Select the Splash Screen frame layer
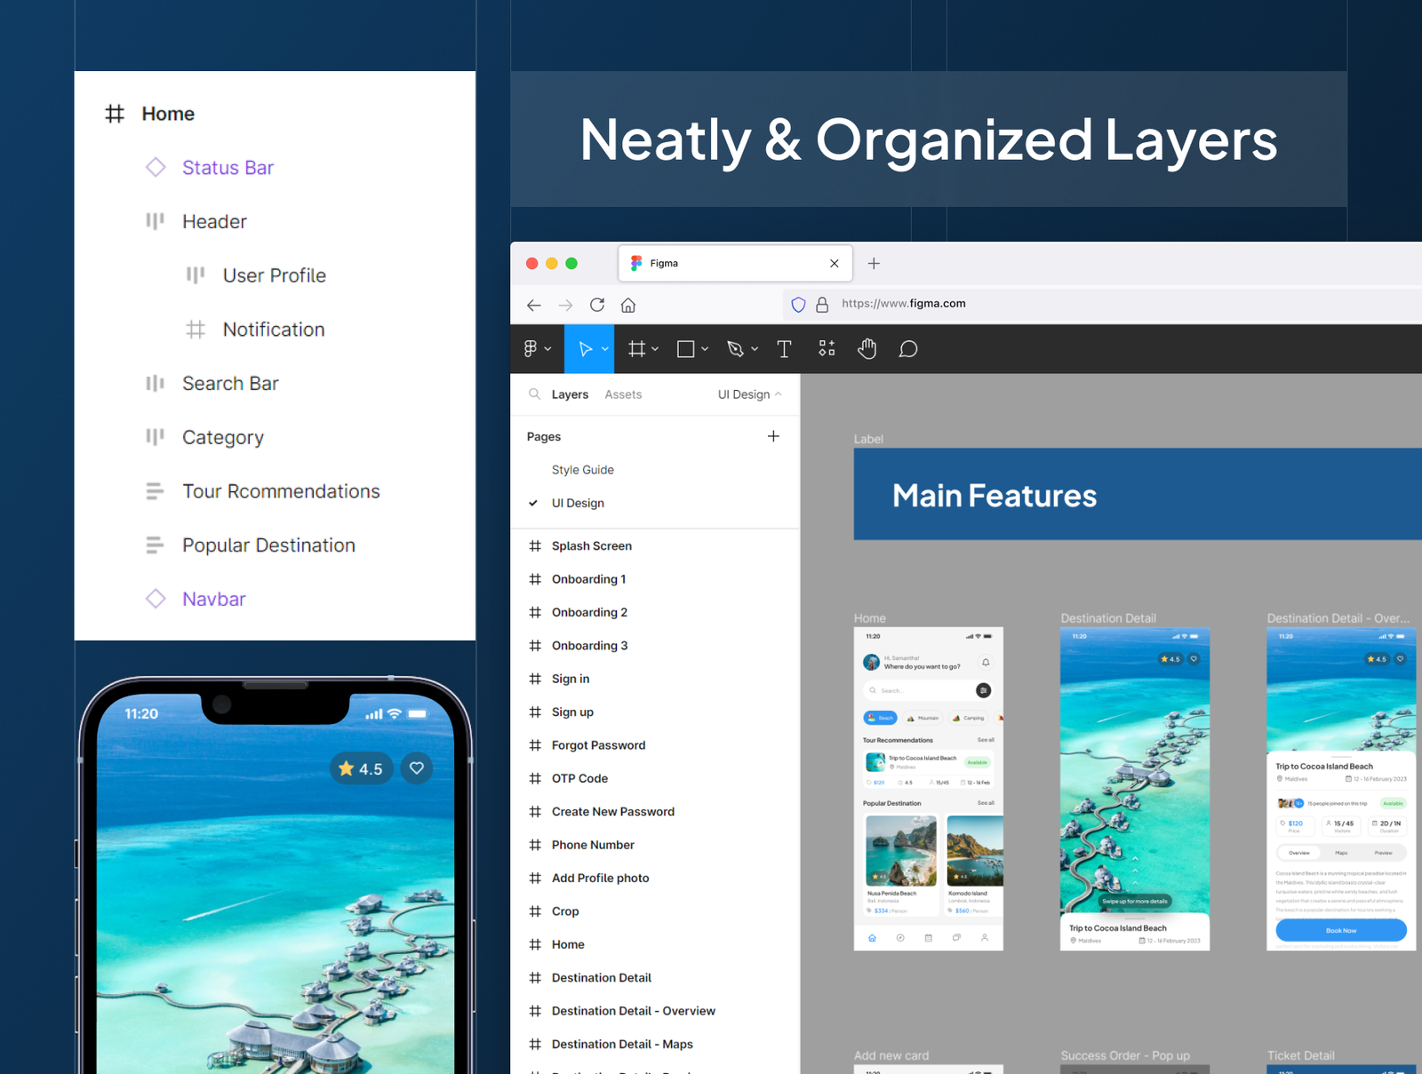1422x1074 pixels. click(591, 546)
